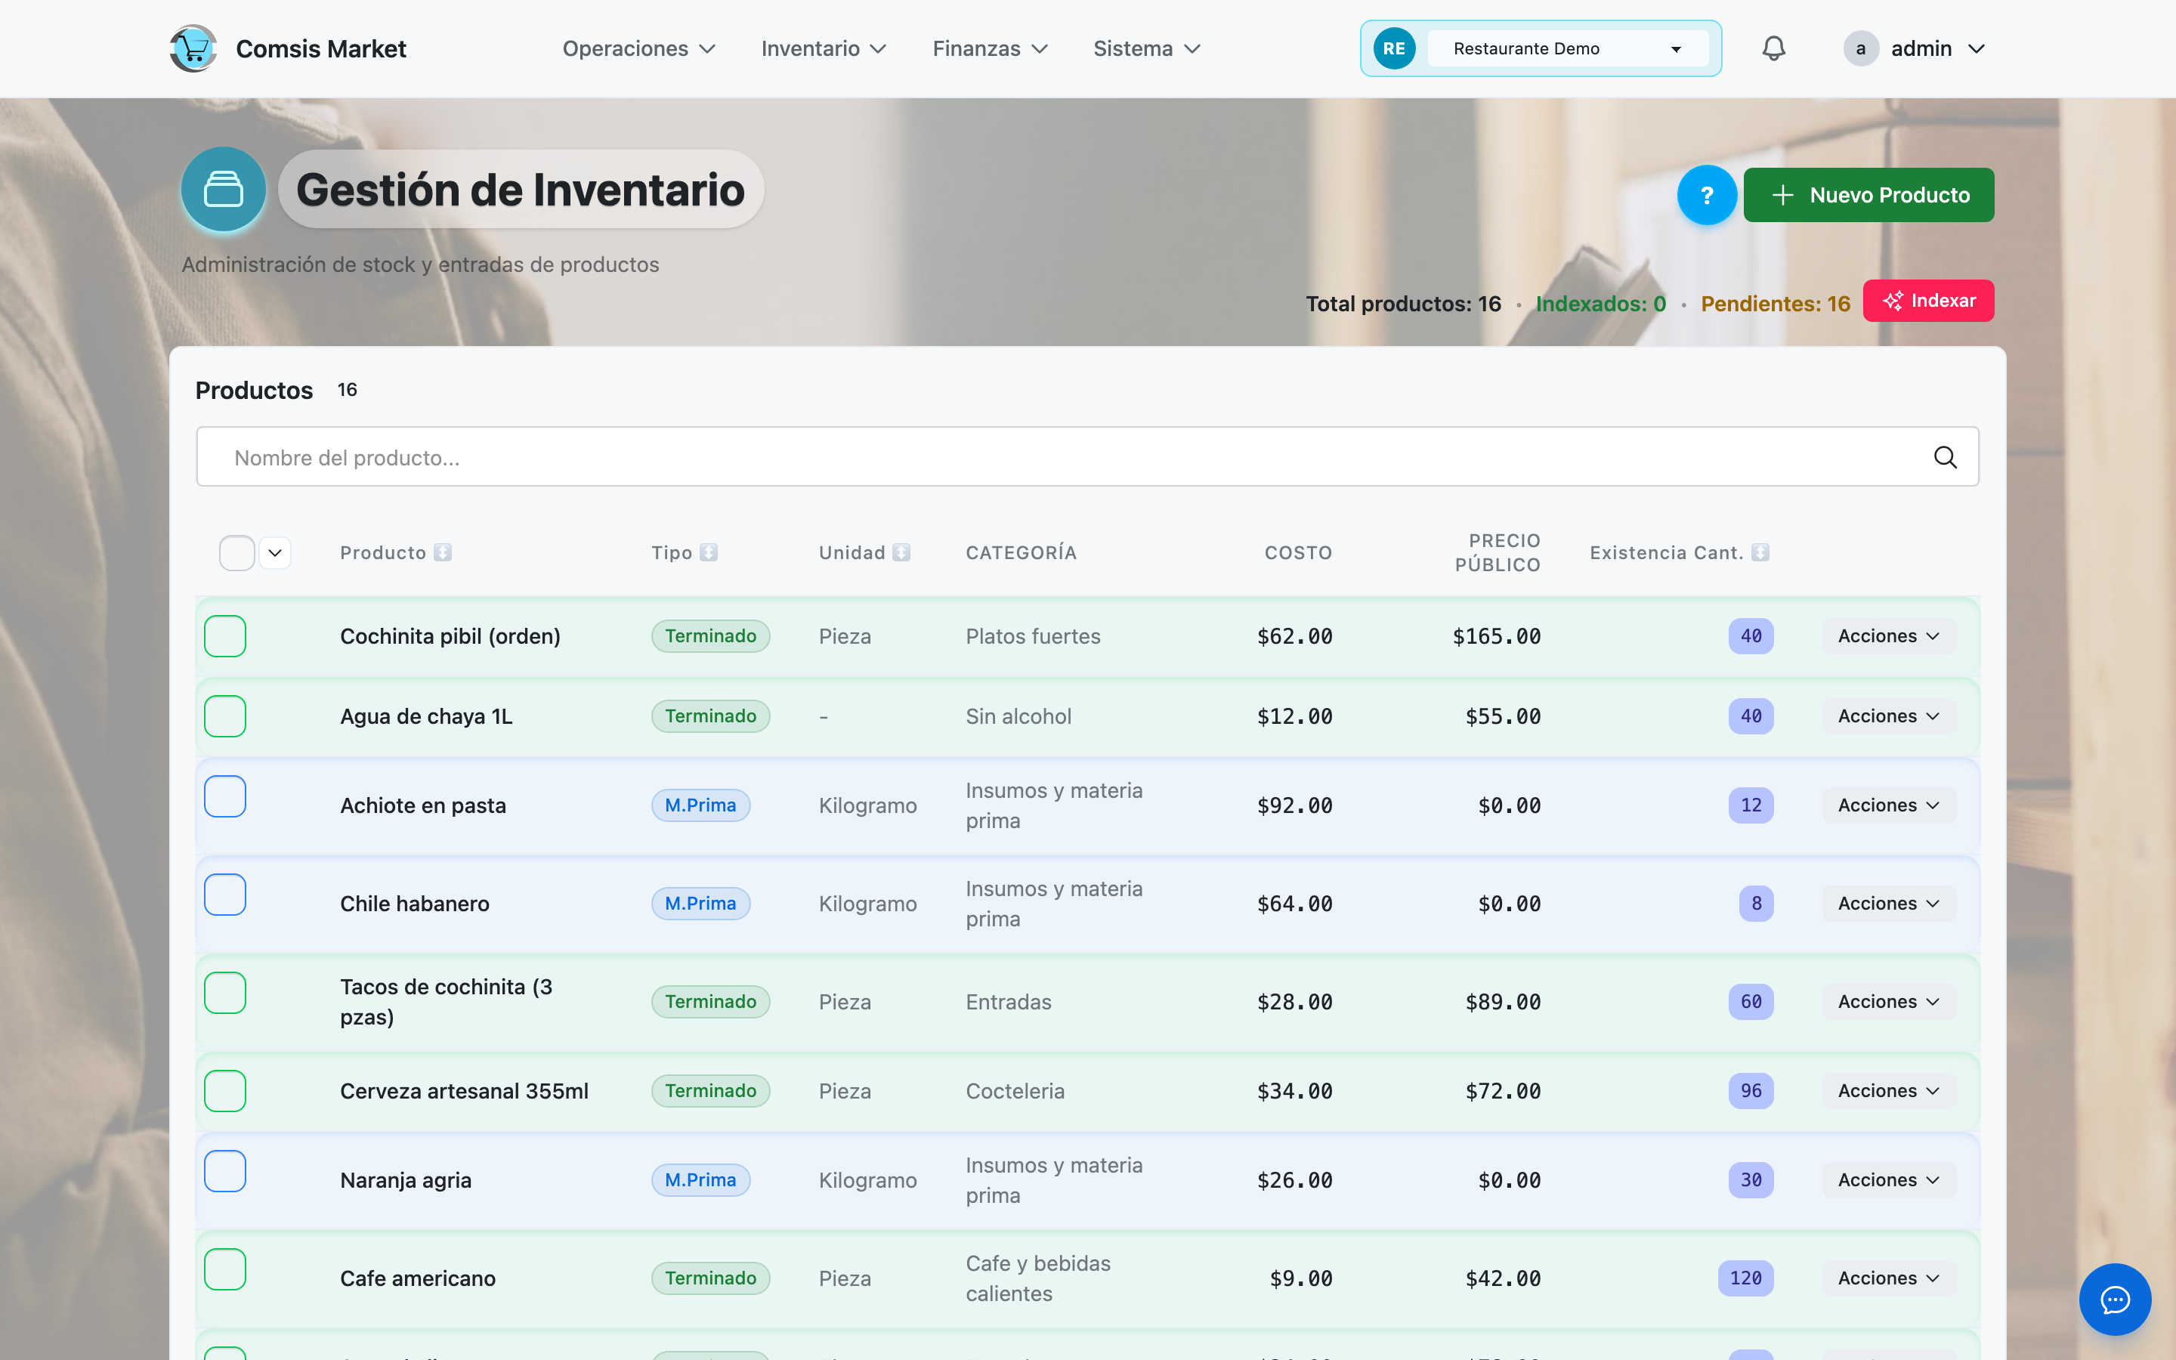The width and height of the screenshot is (2176, 1360).
Task: Open the Restaurante Demo selector dropdown
Action: pos(1567,48)
